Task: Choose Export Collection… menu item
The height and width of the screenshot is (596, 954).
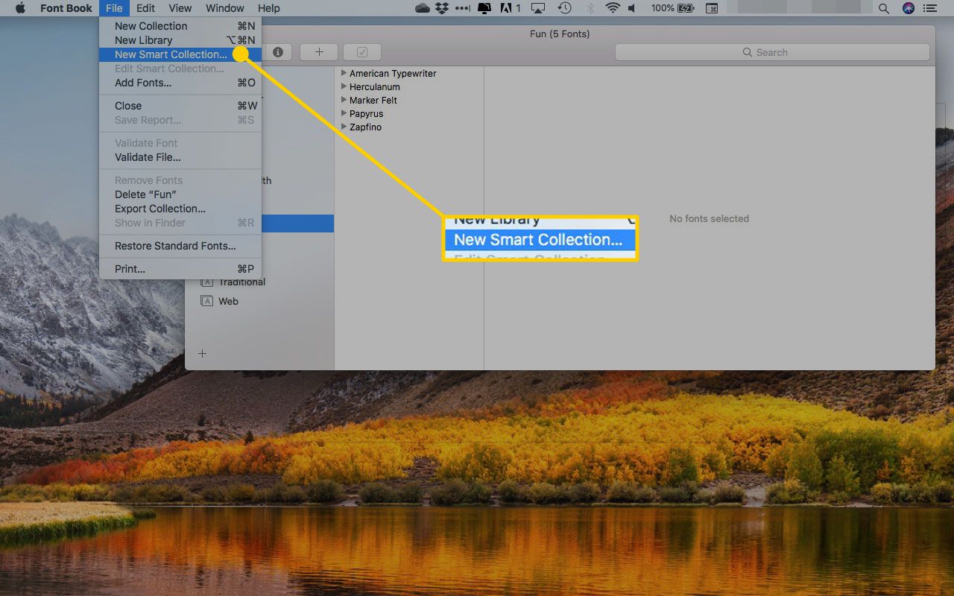Action: (180, 209)
